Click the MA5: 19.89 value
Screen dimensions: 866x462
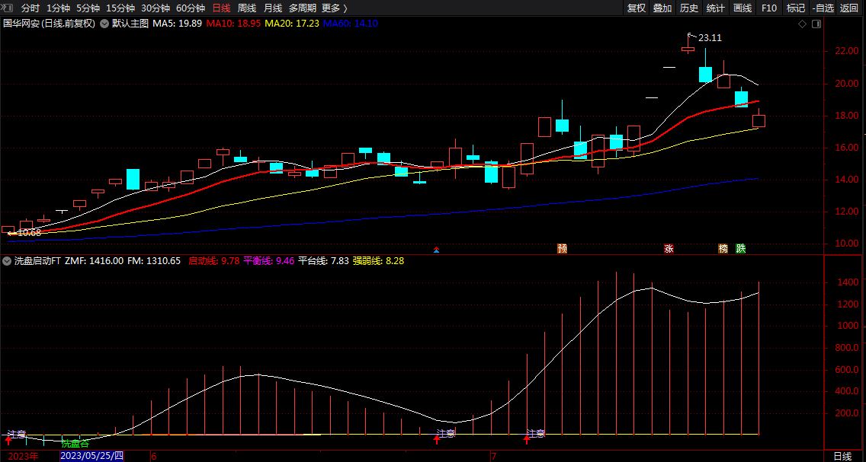pos(178,24)
